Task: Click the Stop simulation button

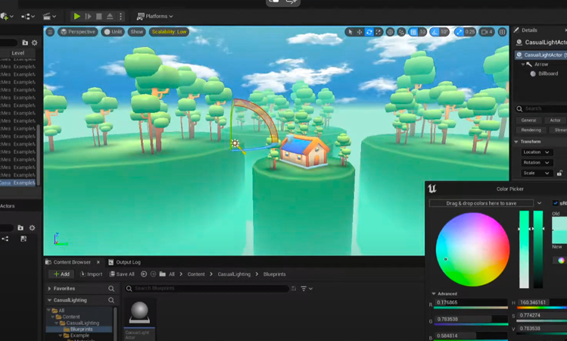Action: pyautogui.click(x=98, y=16)
